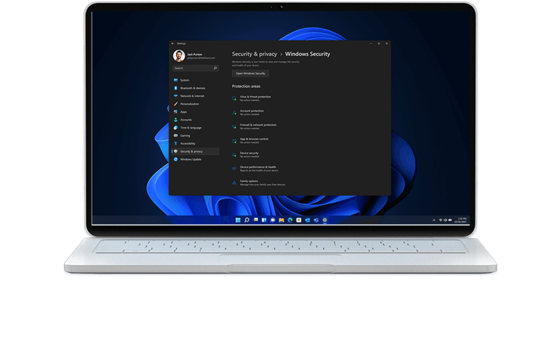The width and height of the screenshot is (544, 340).
Task: Click the Settings gear icon on taskbar
Action: [325, 220]
